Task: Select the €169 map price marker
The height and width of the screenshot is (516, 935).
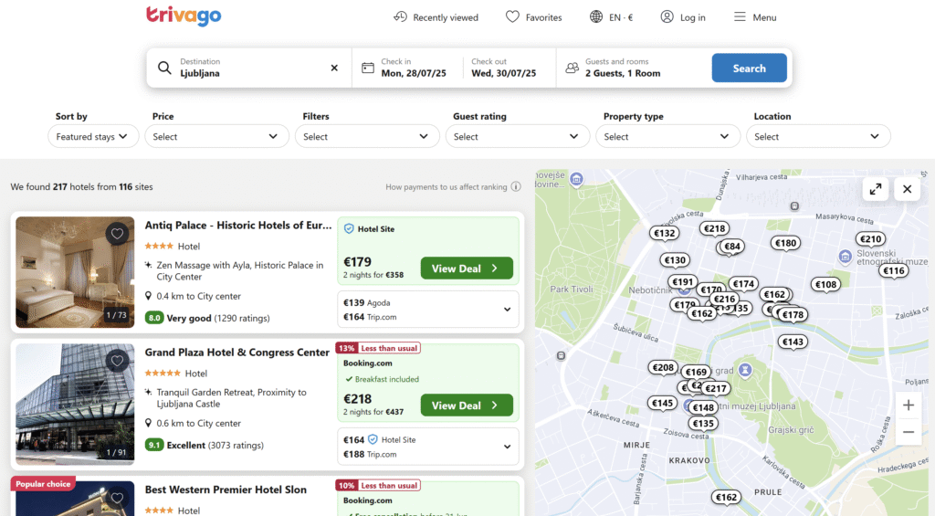Action: coord(696,373)
